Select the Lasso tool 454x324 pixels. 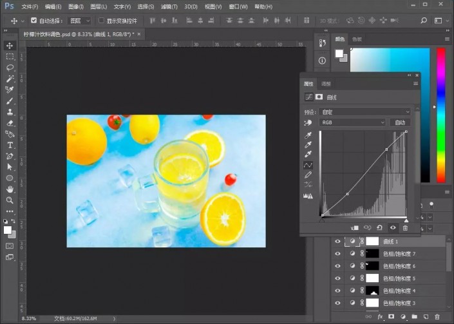pyautogui.click(x=10, y=68)
